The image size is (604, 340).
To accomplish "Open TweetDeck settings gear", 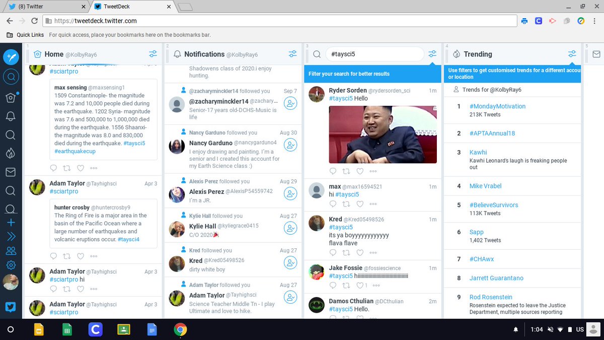I will click(11, 265).
